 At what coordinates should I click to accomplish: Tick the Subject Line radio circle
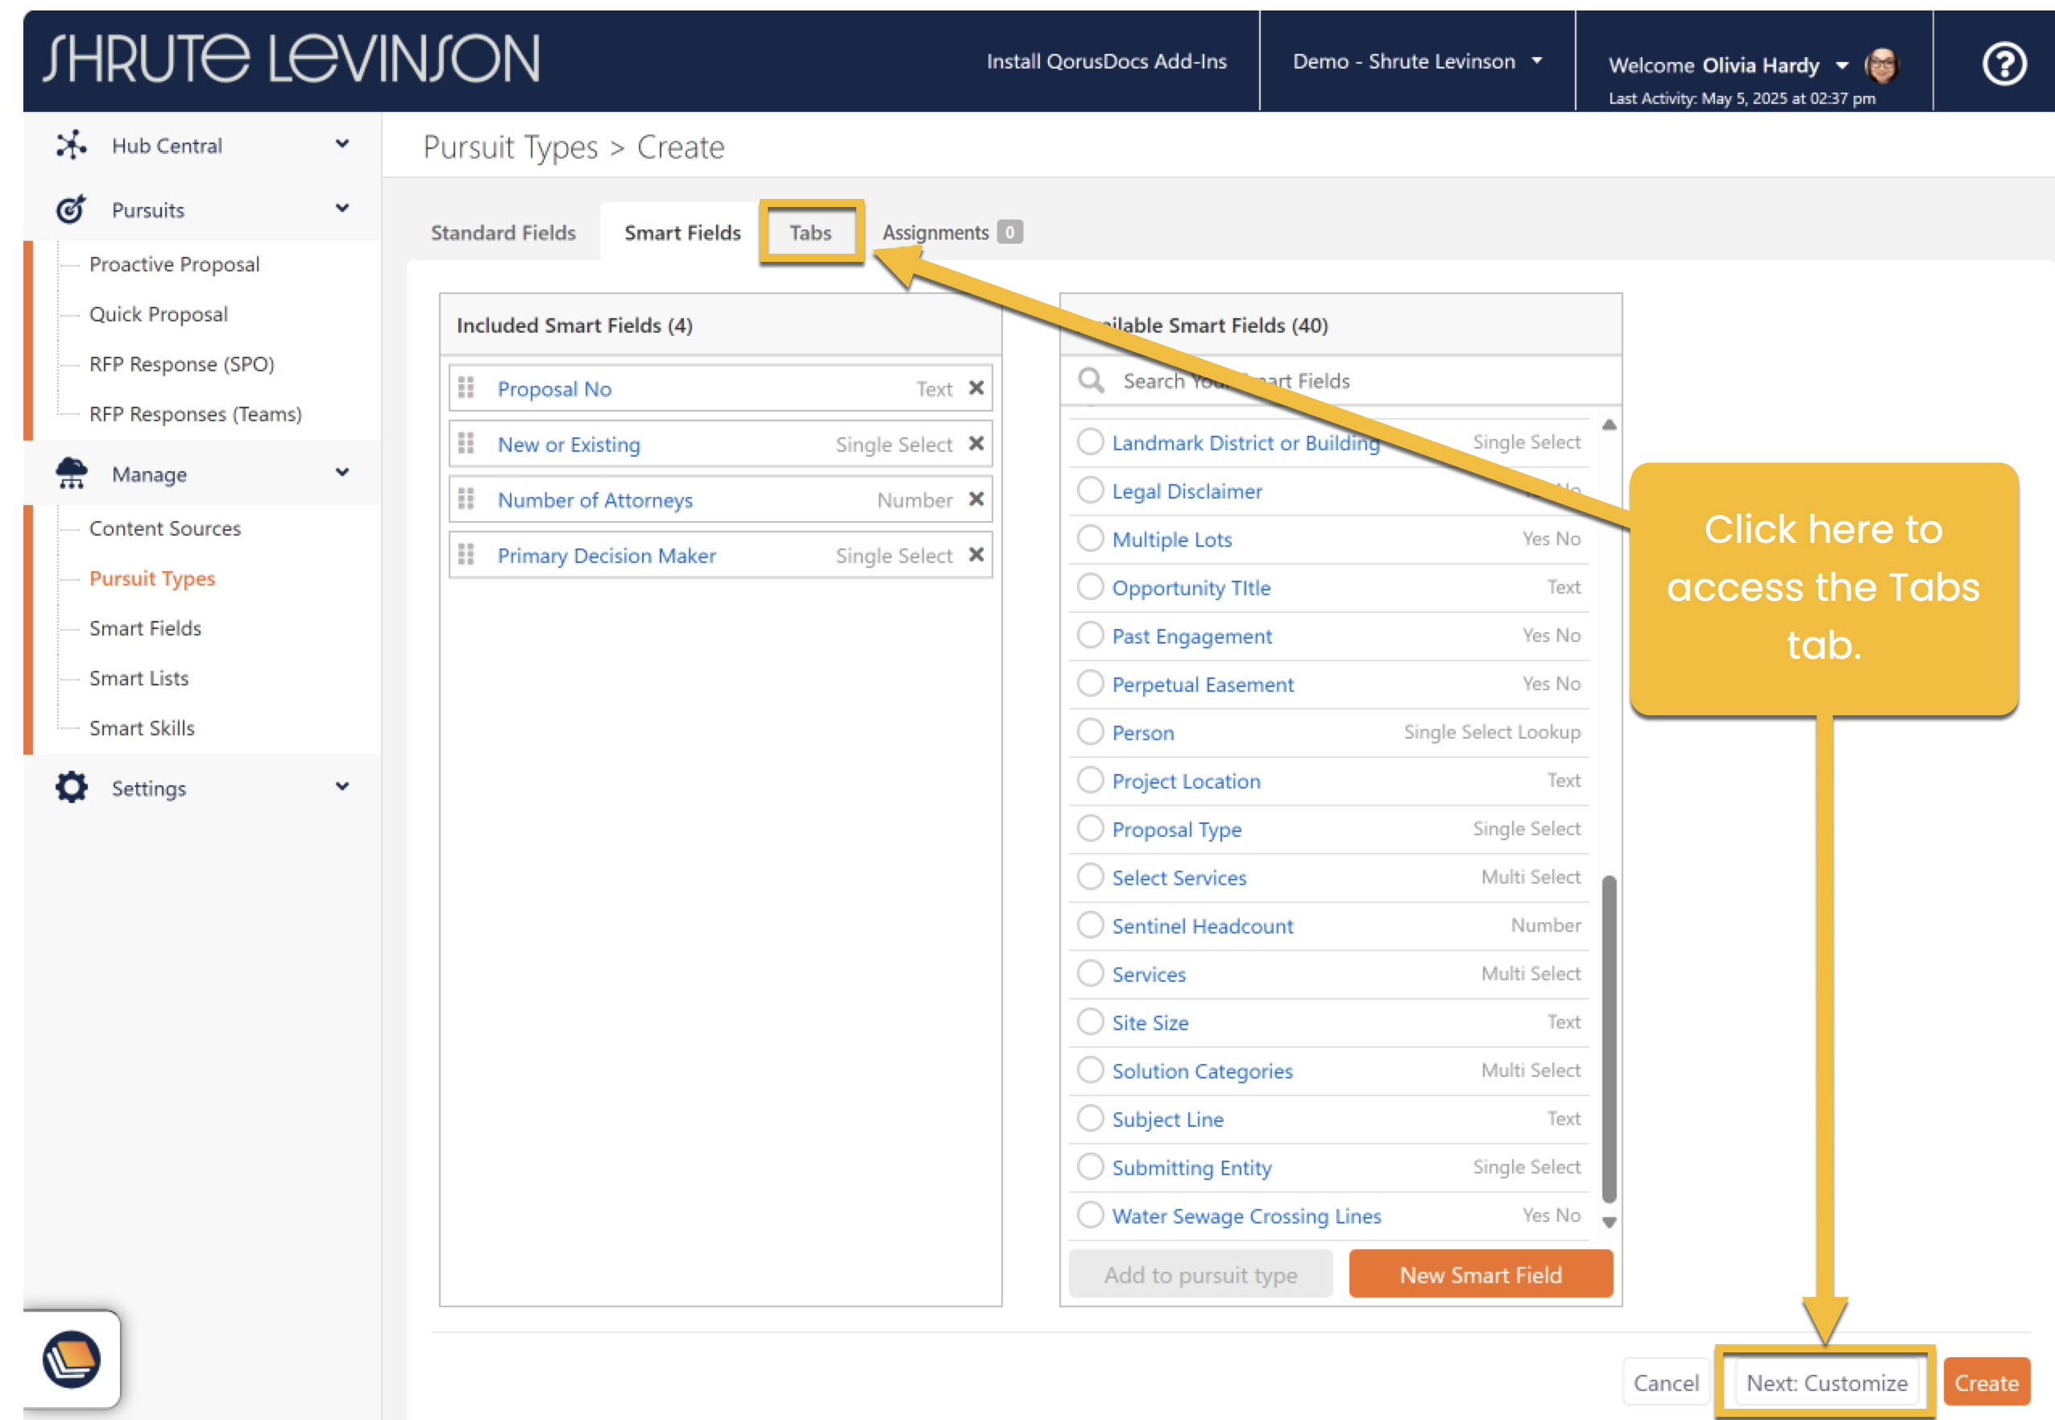[1090, 1119]
